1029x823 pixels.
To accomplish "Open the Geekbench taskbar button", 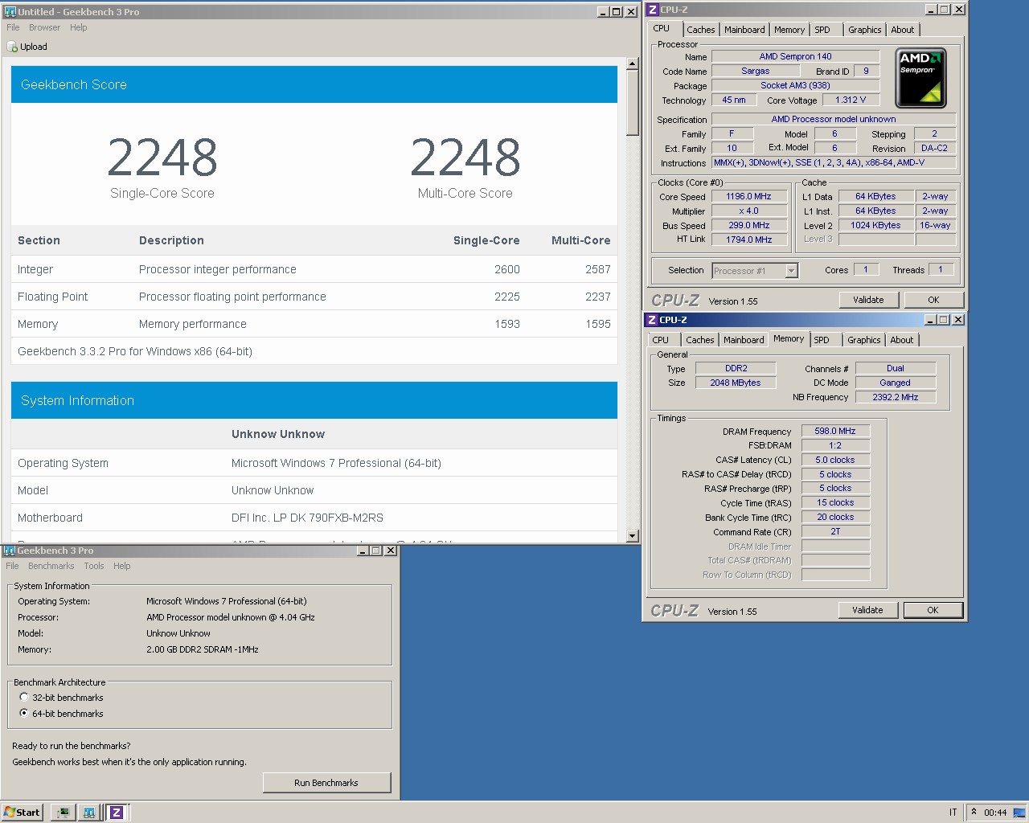I will click(x=89, y=812).
